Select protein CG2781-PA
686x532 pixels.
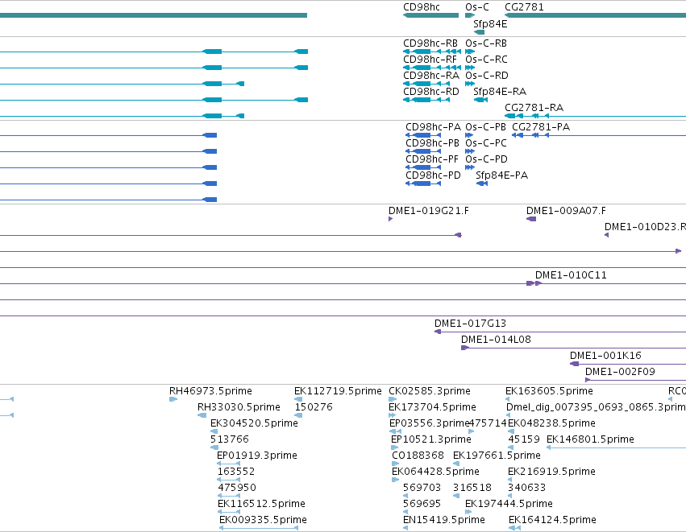pos(541,127)
